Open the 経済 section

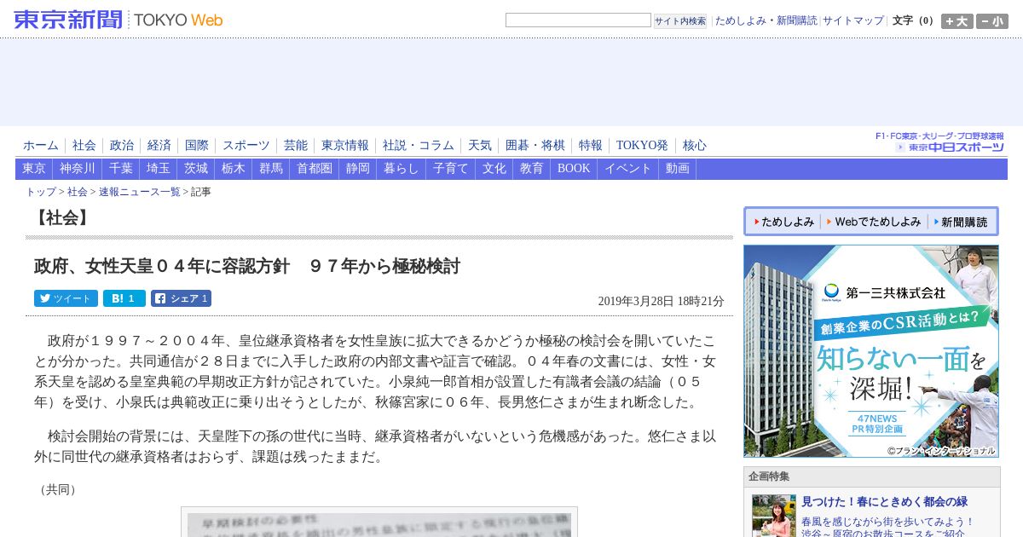pos(159,146)
